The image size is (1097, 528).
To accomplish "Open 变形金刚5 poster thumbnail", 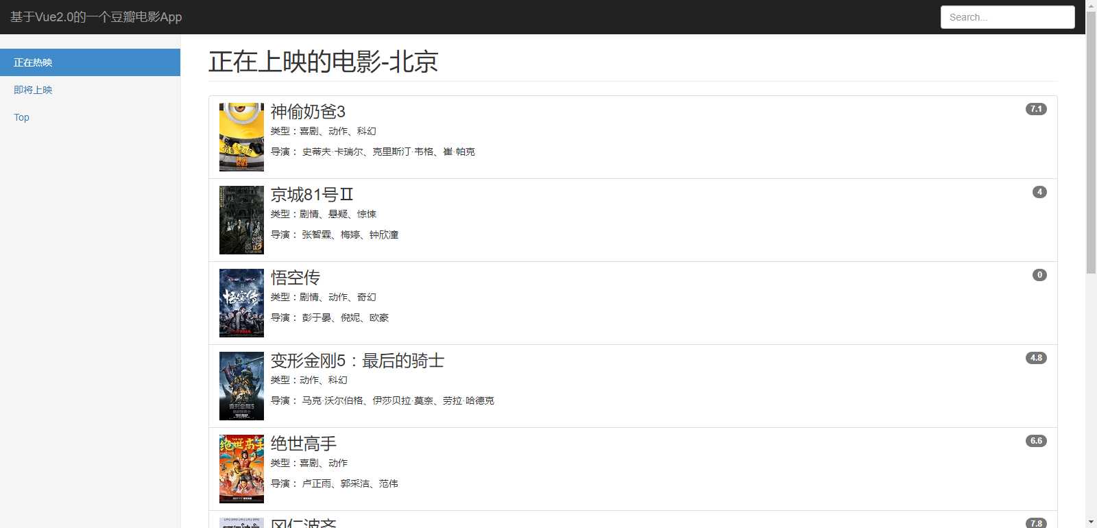I will 241,386.
